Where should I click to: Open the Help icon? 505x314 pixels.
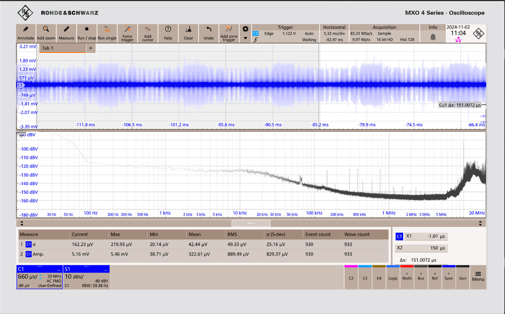tap(168, 33)
